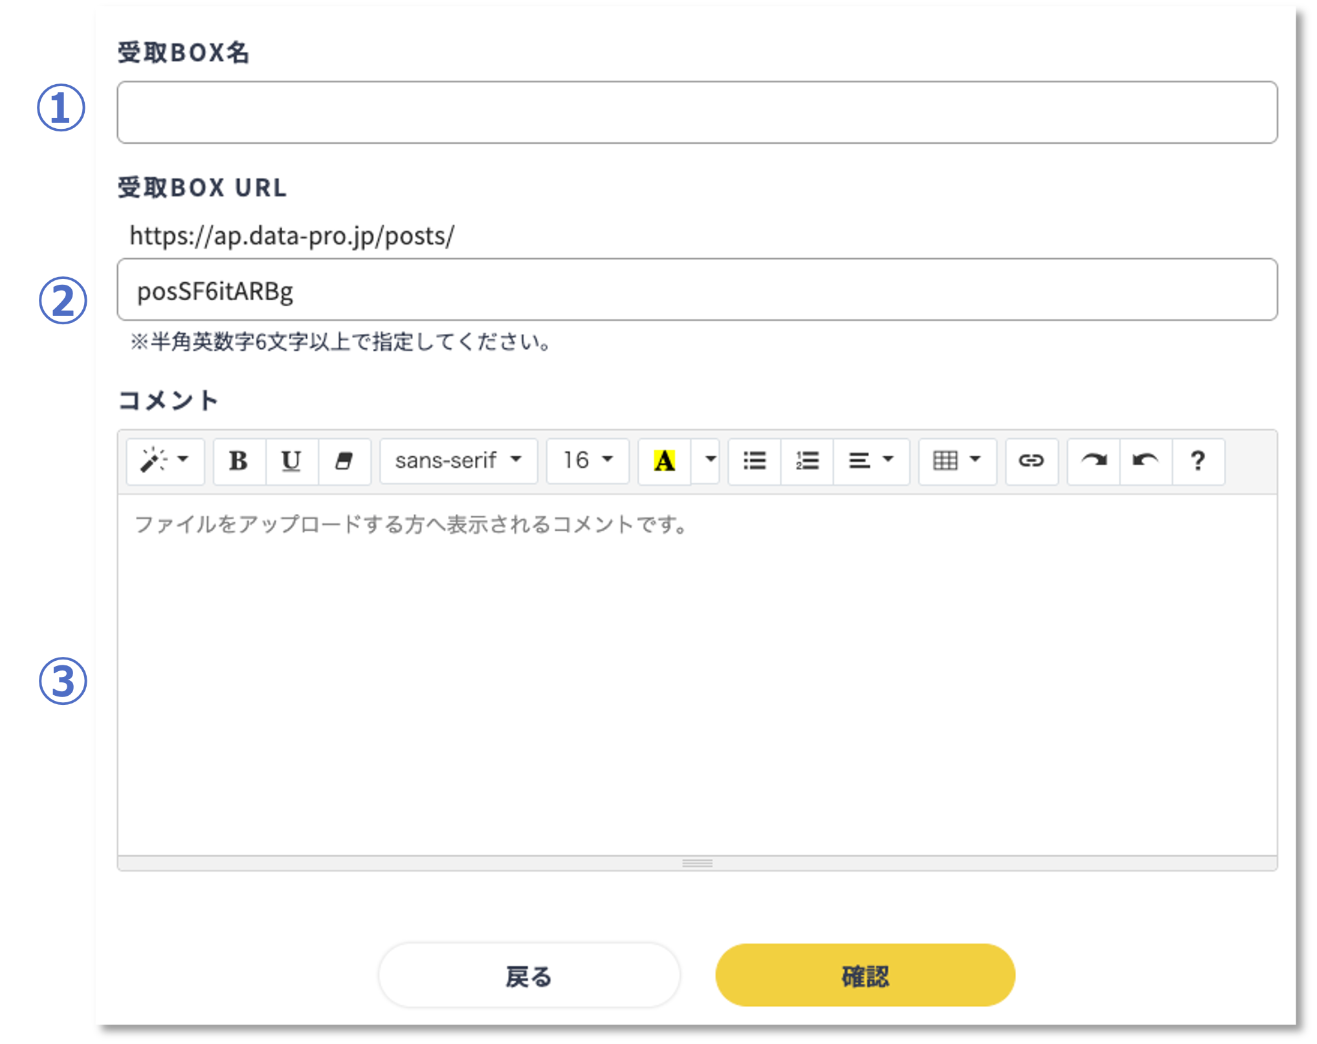Open the font size 16 dropdown
This screenshot has height=1044, width=1317.
click(588, 461)
